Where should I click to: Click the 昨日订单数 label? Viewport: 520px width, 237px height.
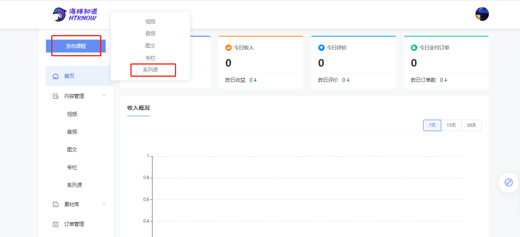[x=423, y=80]
